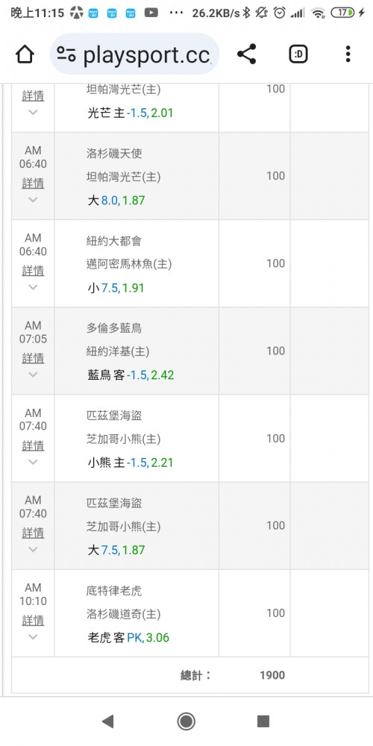The image size is (373, 746).
Task: Tap the browser home icon
Action: tap(25, 54)
